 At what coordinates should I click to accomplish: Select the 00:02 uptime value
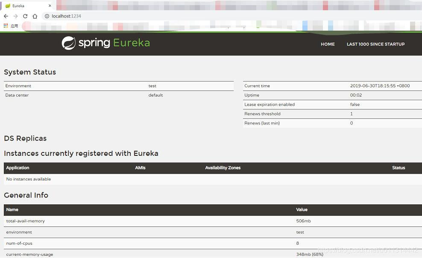pyautogui.click(x=356, y=95)
